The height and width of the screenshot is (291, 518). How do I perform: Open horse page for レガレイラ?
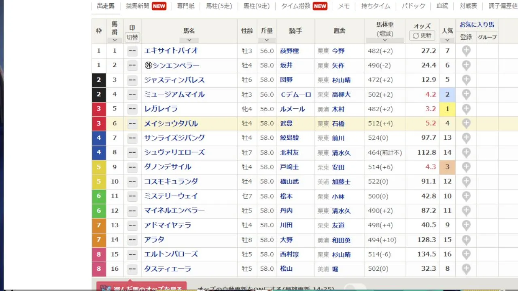[161, 109]
